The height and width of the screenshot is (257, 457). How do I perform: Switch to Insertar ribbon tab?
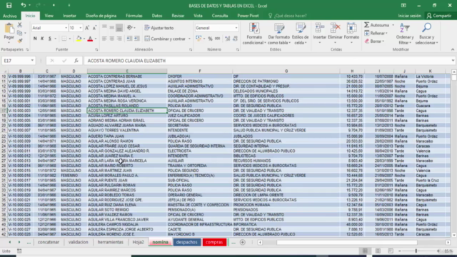tap(69, 16)
